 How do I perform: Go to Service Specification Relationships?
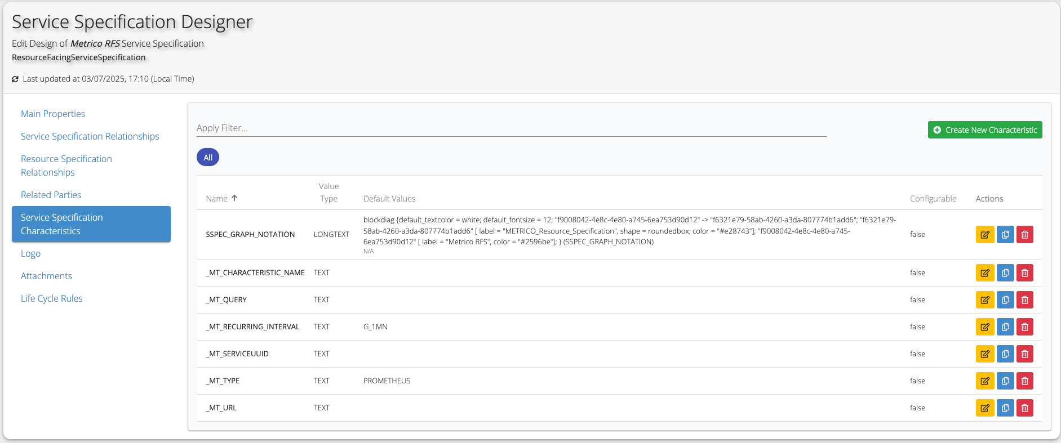(x=90, y=136)
